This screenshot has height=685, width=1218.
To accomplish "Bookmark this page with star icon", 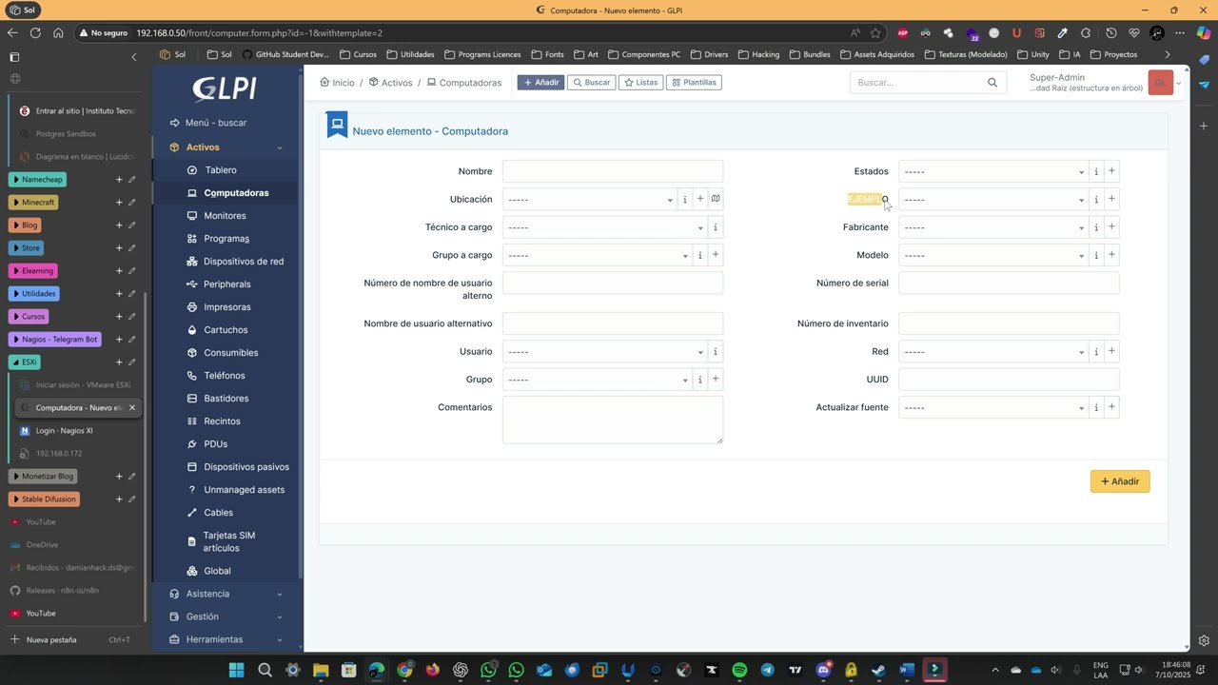I will pos(875,32).
